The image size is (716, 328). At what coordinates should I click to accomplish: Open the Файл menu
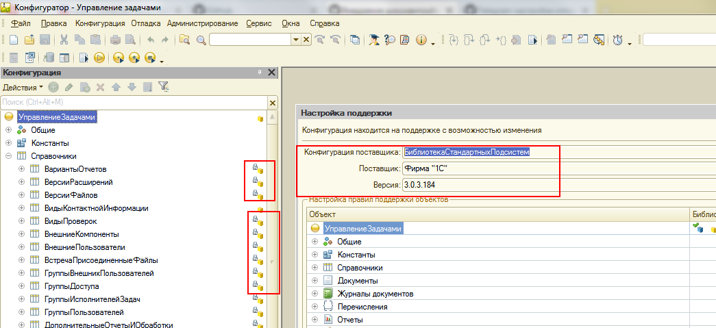tap(21, 23)
